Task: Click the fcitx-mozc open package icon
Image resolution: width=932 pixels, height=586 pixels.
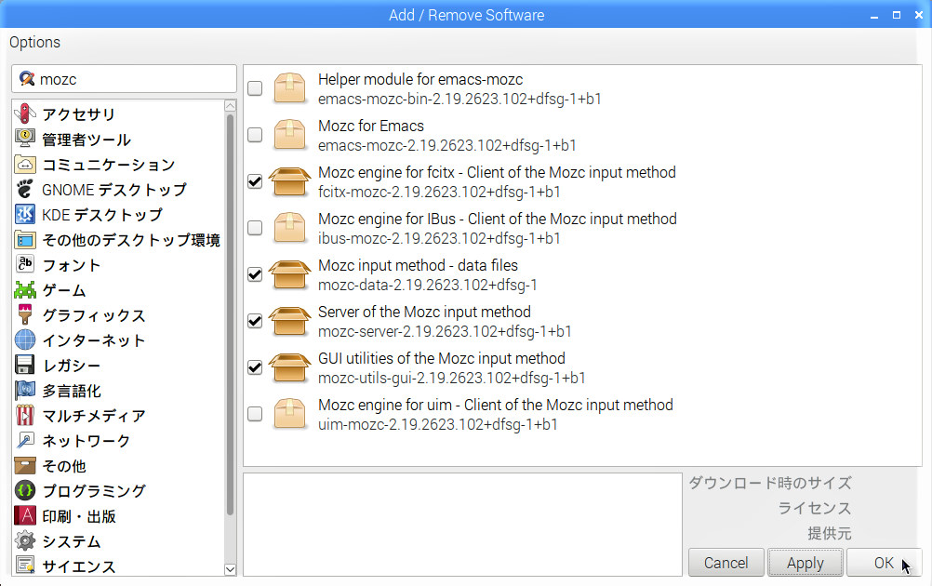Action: tap(289, 181)
